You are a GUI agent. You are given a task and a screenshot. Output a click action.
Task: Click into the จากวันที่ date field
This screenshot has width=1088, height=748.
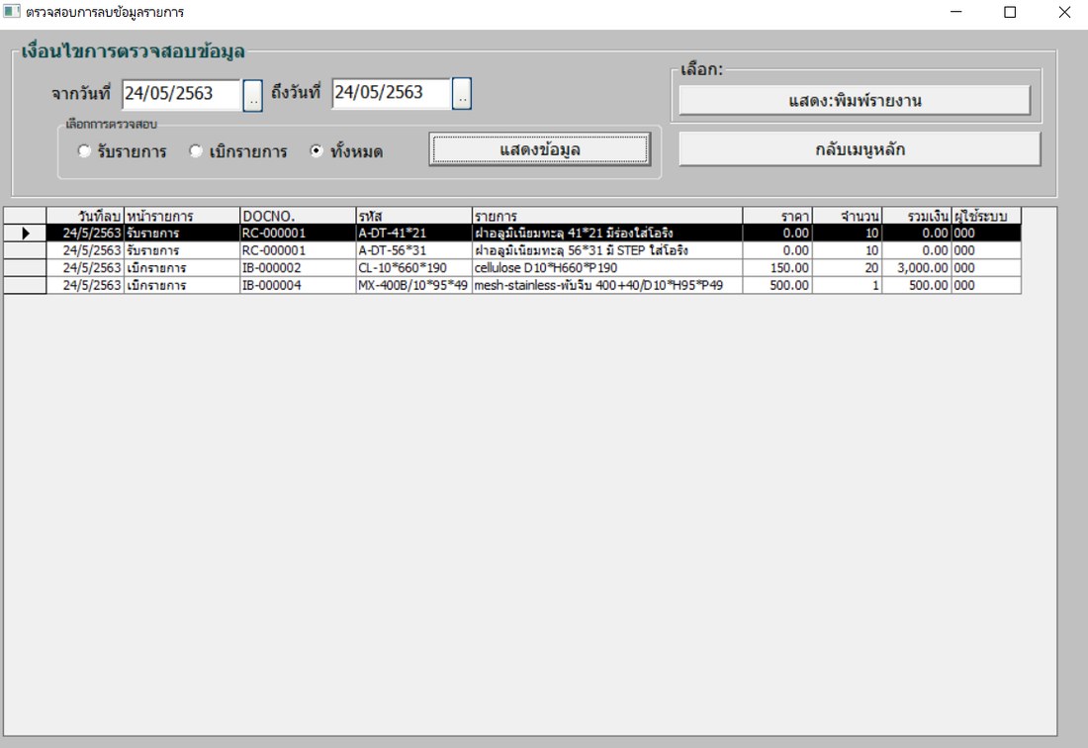(182, 94)
